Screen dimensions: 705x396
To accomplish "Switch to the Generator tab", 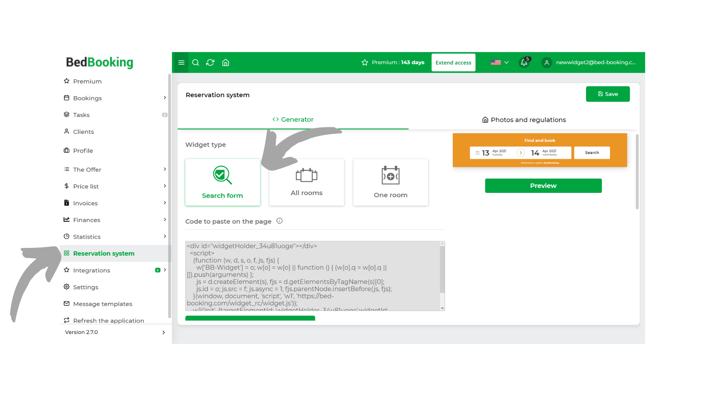I will (293, 120).
